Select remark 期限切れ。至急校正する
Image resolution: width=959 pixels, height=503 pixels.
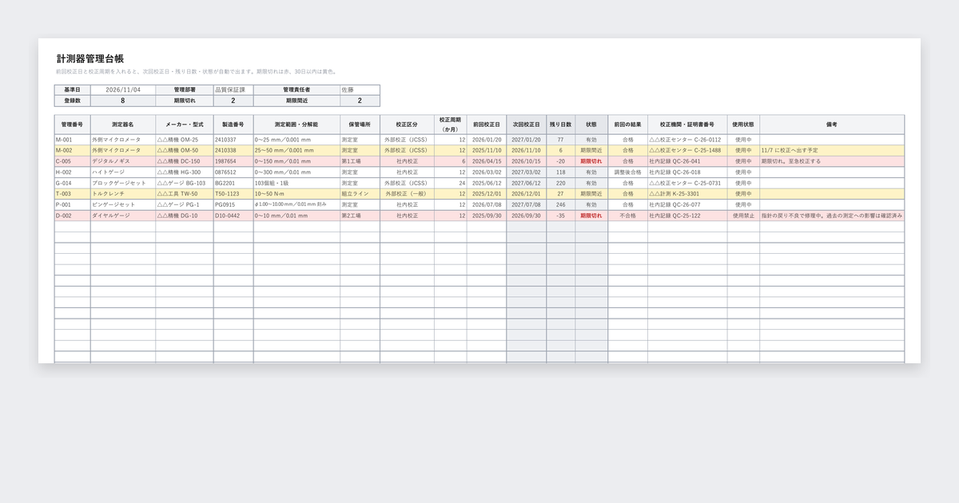pos(832,161)
